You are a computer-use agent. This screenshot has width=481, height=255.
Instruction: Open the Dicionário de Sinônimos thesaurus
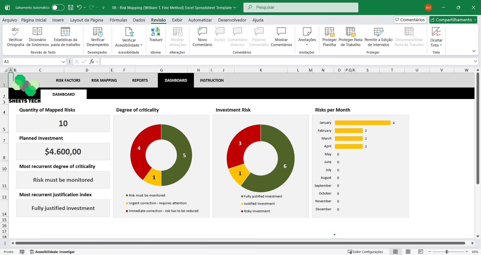[37, 31]
